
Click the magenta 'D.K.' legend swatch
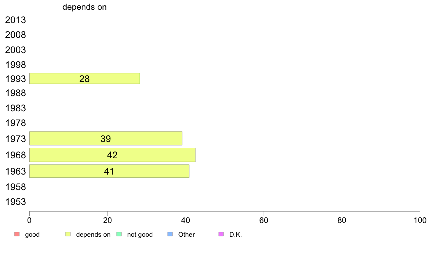221,234
